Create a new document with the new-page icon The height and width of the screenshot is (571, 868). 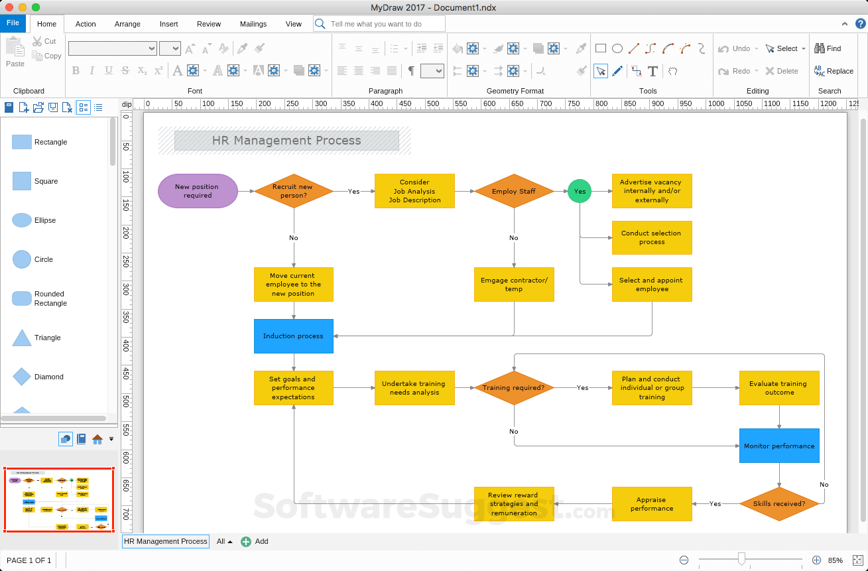(x=23, y=107)
